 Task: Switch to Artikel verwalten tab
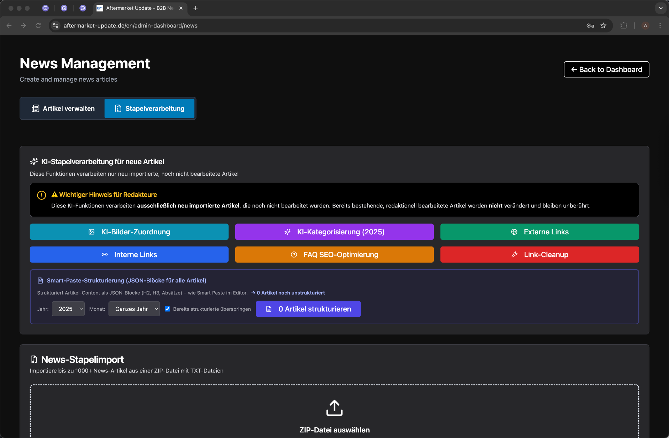pyautogui.click(x=63, y=108)
